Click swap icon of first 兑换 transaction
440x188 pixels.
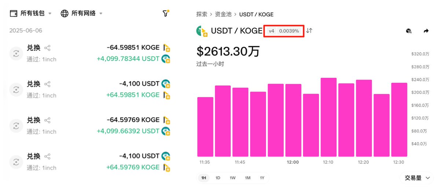coord(16,53)
